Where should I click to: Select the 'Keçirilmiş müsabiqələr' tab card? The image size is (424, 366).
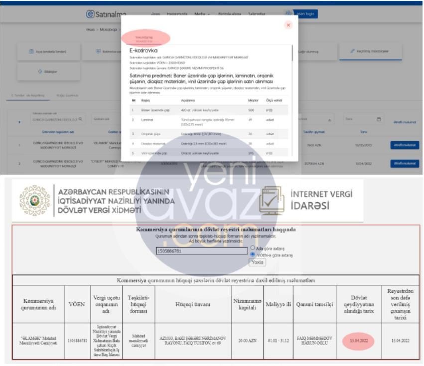click(x=371, y=51)
